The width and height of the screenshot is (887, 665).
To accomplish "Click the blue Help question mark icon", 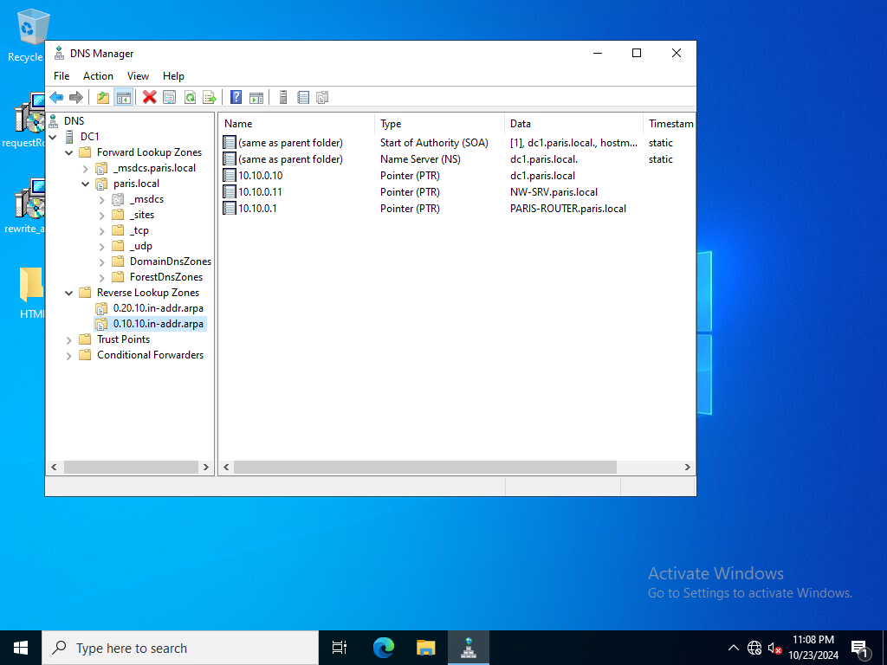I will pyautogui.click(x=236, y=97).
